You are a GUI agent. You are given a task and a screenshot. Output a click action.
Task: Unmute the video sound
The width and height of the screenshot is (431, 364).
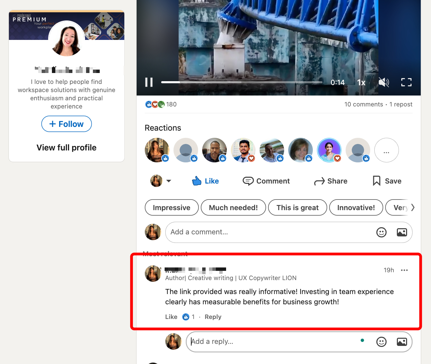click(384, 82)
